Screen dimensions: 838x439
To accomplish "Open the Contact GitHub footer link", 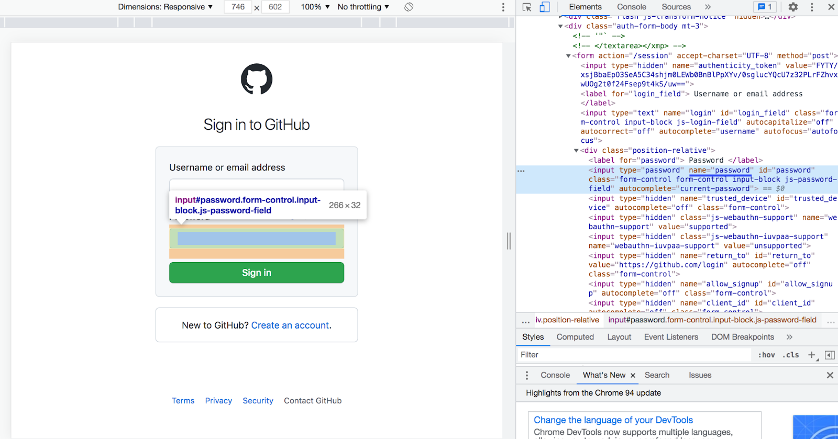I will pyautogui.click(x=313, y=401).
